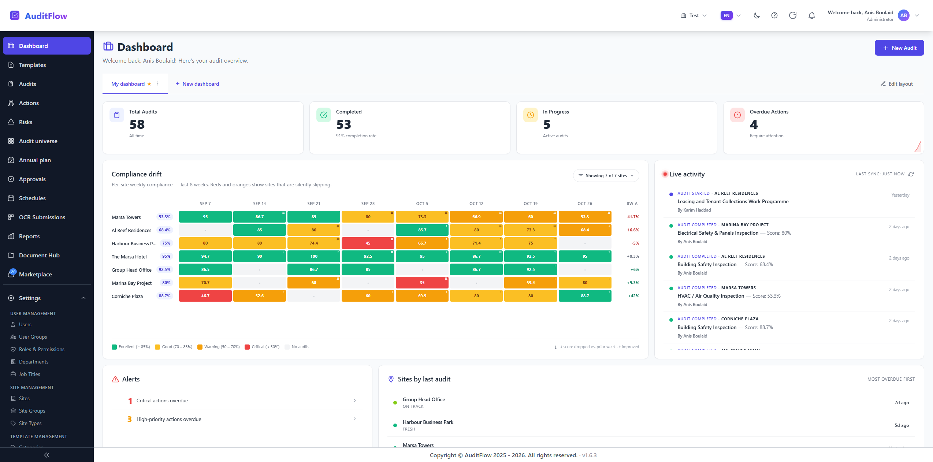
Task: Collapse the sidebar with double chevron
Action: click(47, 455)
